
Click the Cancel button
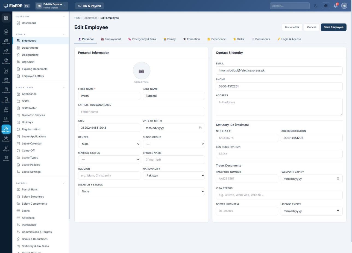311,27
